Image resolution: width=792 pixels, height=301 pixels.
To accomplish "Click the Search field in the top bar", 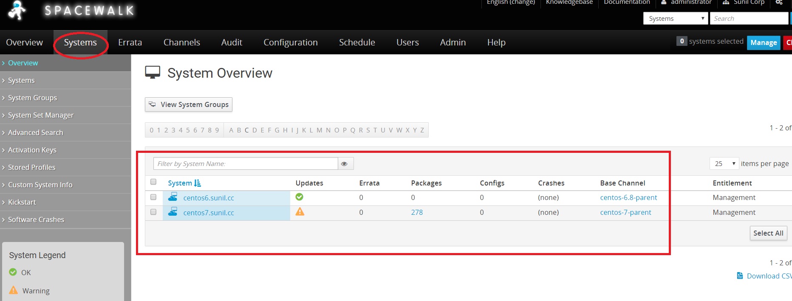I will 749,19.
